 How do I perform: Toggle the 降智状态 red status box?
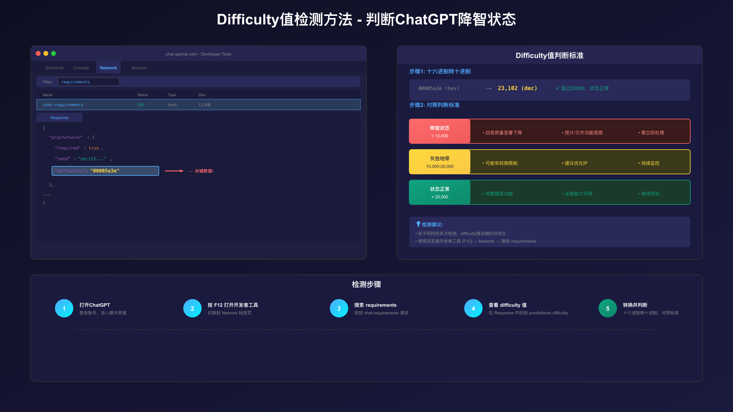coord(439,131)
